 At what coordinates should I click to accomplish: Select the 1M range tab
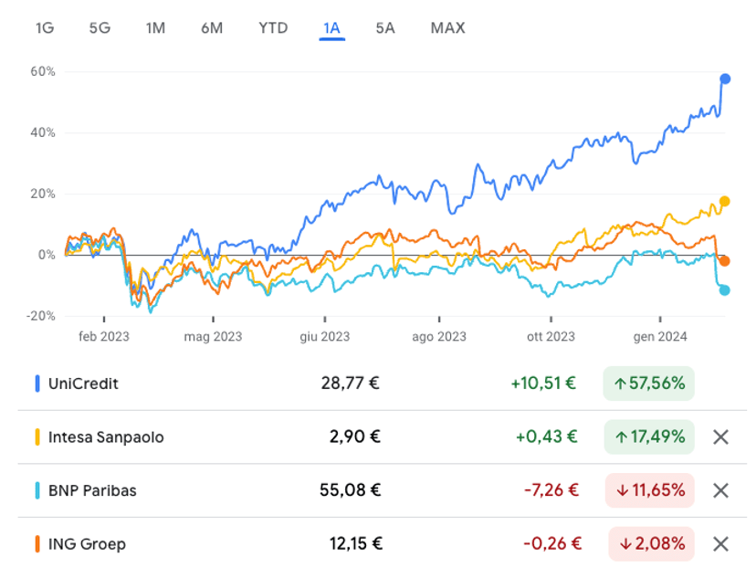pos(156,28)
